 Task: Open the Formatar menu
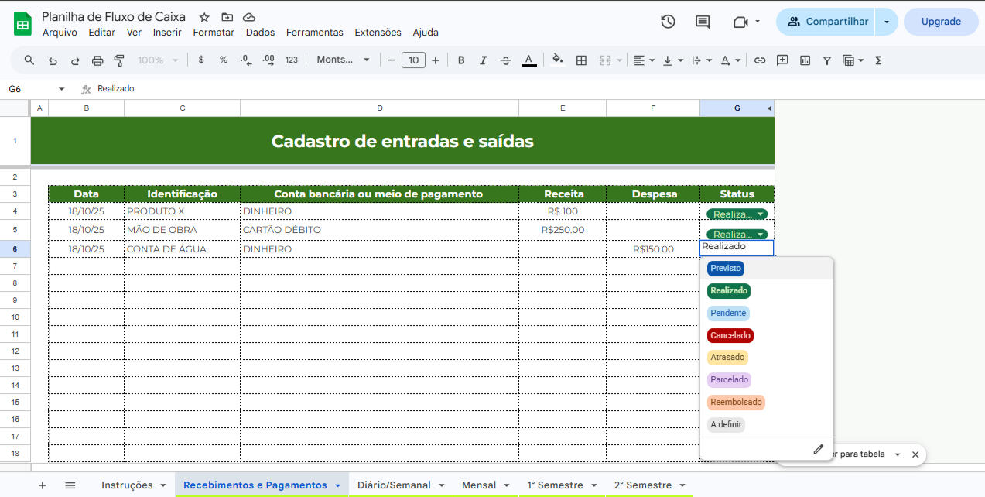click(214, 33)
